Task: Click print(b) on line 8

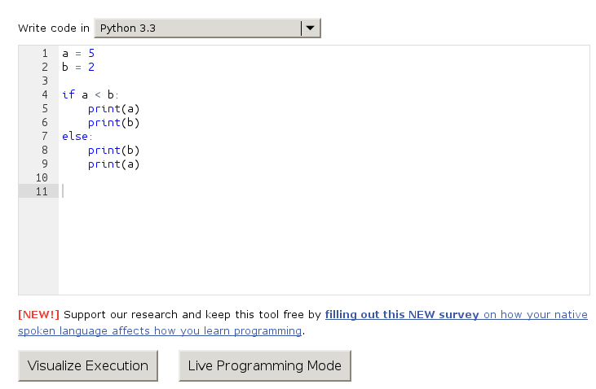Action: tap(114, 151)
